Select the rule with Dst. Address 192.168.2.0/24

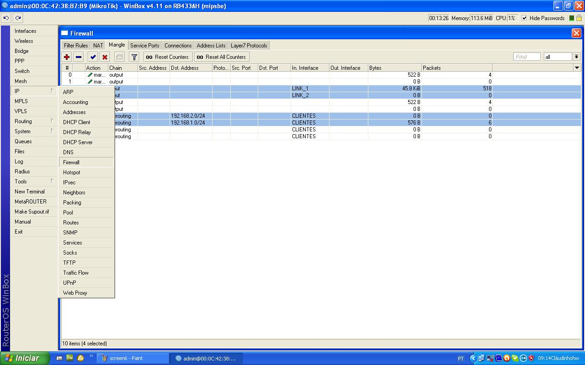click(x=347, y=116)
